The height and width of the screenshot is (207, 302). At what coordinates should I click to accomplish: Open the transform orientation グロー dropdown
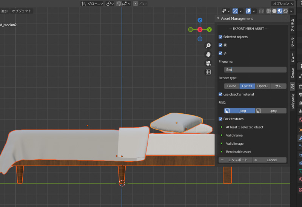point(92,4)
